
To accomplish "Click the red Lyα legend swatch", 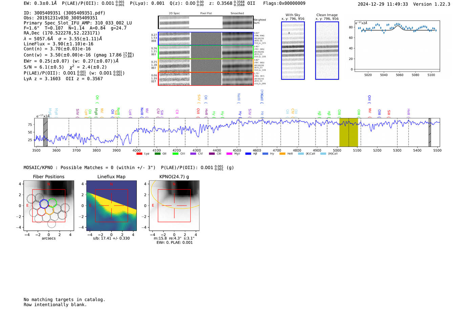I will (x=139, y=154).
